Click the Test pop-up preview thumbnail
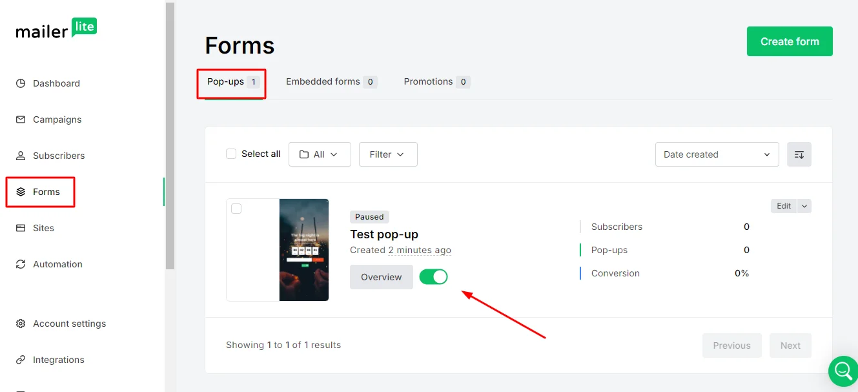The height and width of the screenshot is (392, 858). (x=278, y=250)
